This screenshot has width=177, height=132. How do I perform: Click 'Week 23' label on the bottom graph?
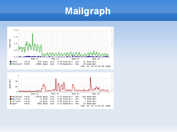(x=76, y=94)
